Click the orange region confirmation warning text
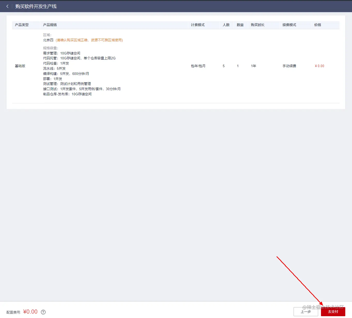Image resolution: width=352 pixels, height=318 pixels. point(89,40)
